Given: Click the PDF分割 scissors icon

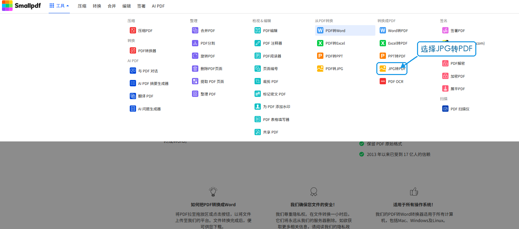Looking at the screenshot, I should click(195, 43).
